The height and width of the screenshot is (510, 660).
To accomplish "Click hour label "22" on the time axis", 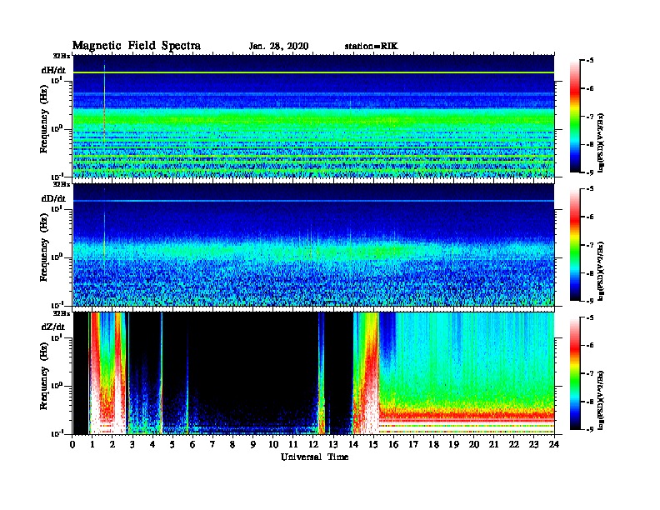I will [x=514, y=444].
